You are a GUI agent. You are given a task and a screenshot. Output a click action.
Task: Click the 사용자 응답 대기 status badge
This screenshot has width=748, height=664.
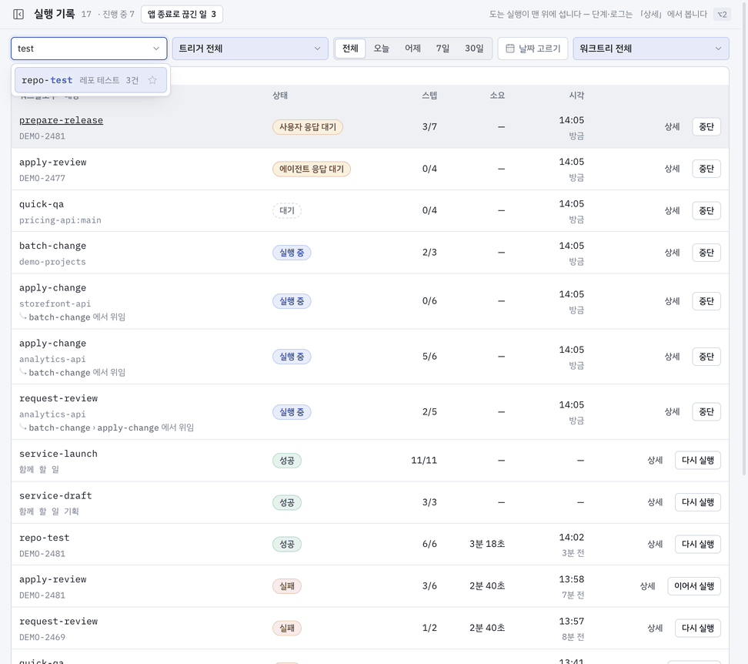(x=308, y=127)
